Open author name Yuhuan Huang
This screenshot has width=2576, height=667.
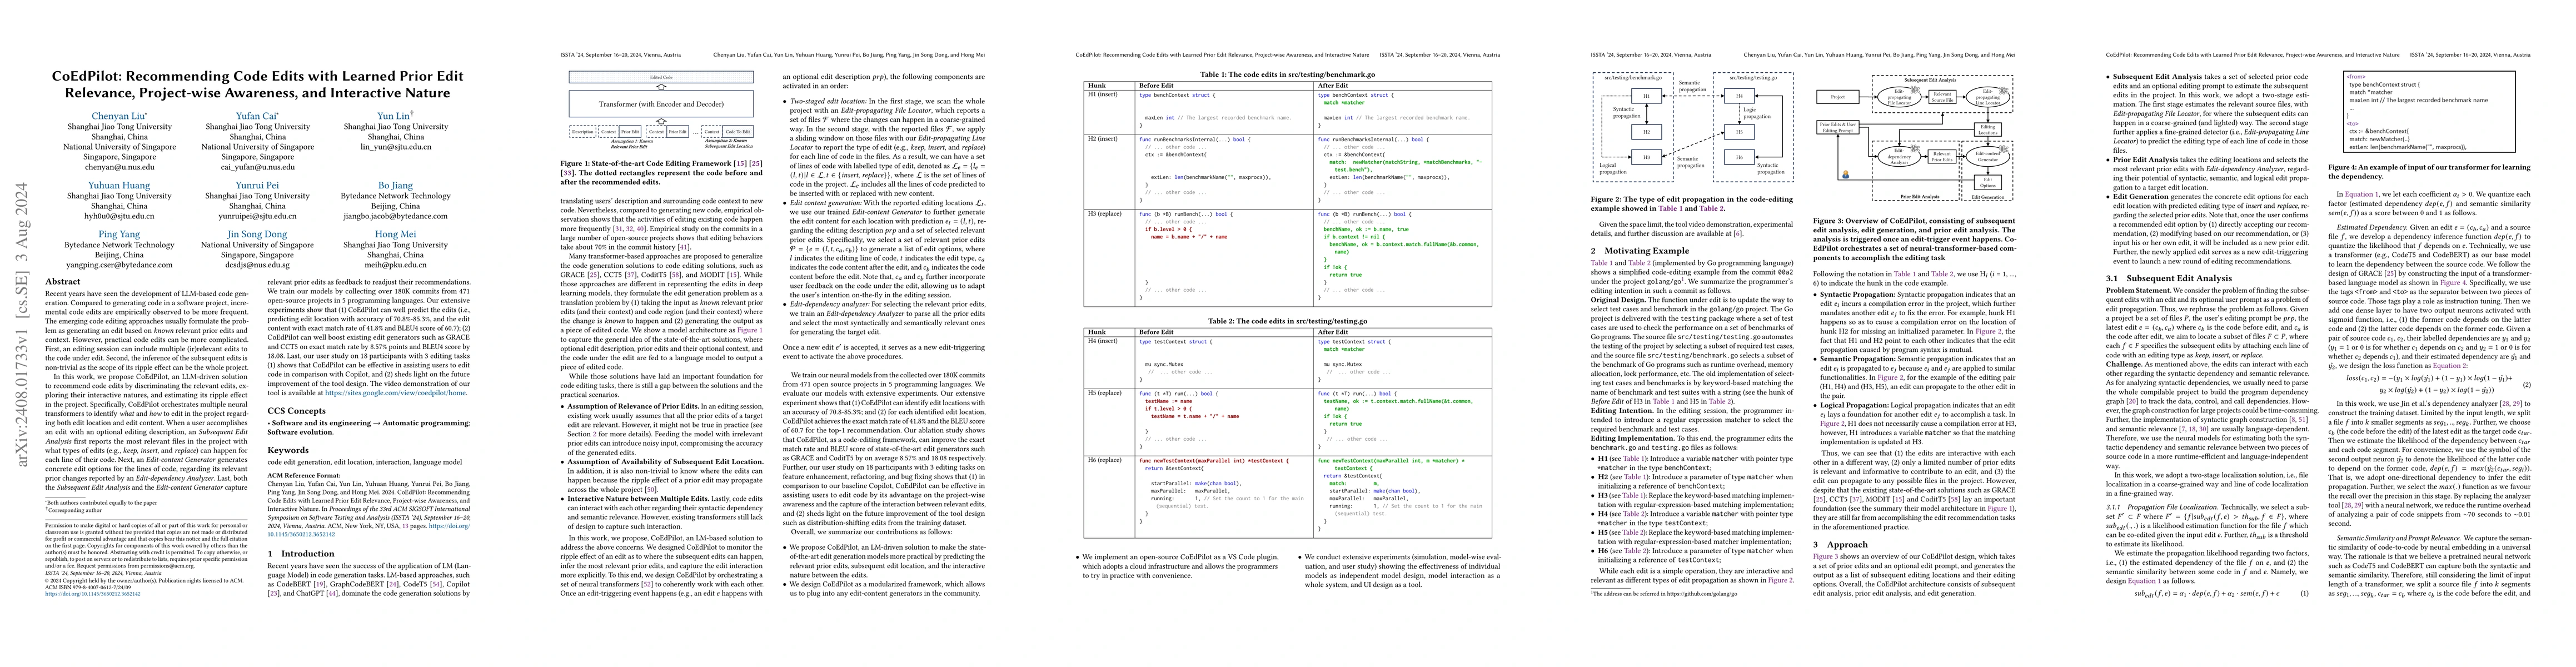point(119,186)
